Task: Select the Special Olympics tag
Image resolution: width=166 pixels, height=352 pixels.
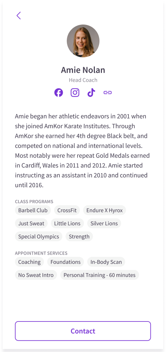Action: pyautogui.click(x=39, y=237)
